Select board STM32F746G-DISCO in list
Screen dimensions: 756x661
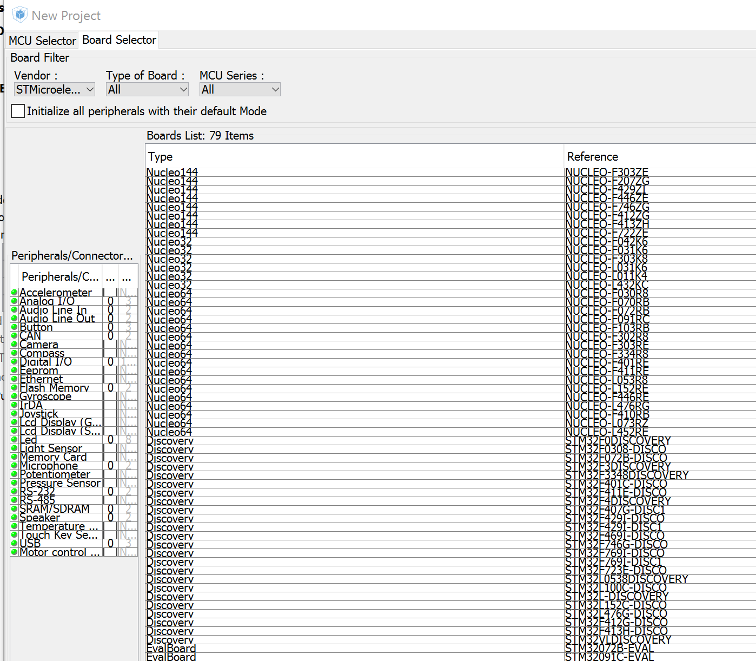pyautogui.click(x=451, y=545)
